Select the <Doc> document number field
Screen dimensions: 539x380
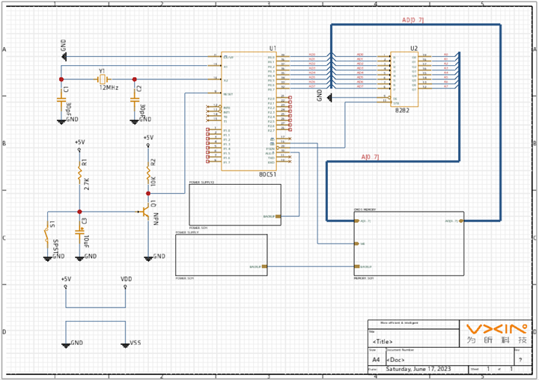[x=397, y=360]
